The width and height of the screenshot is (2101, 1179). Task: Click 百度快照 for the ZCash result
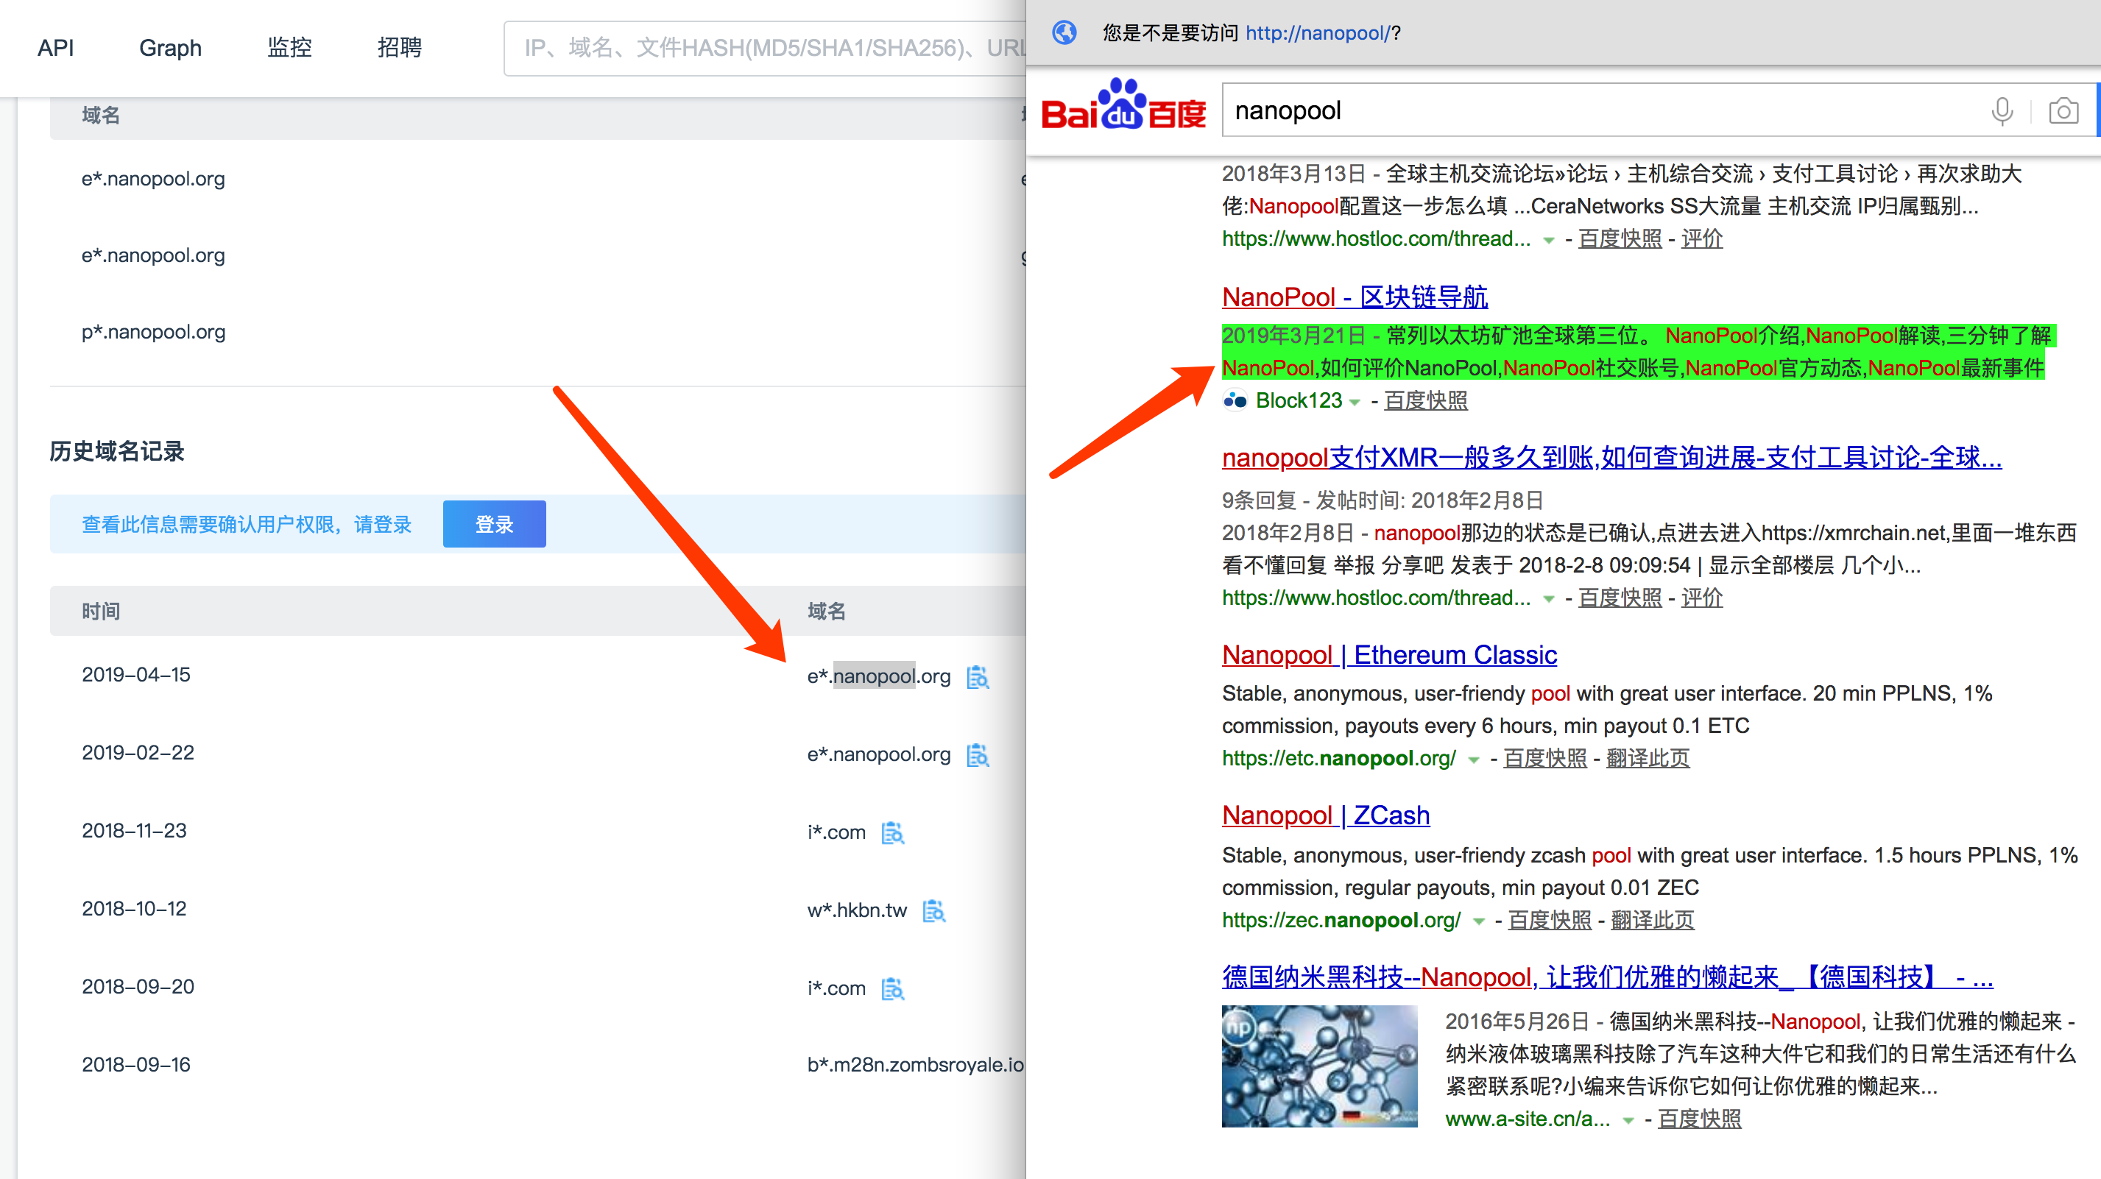tap(1550, 920)
